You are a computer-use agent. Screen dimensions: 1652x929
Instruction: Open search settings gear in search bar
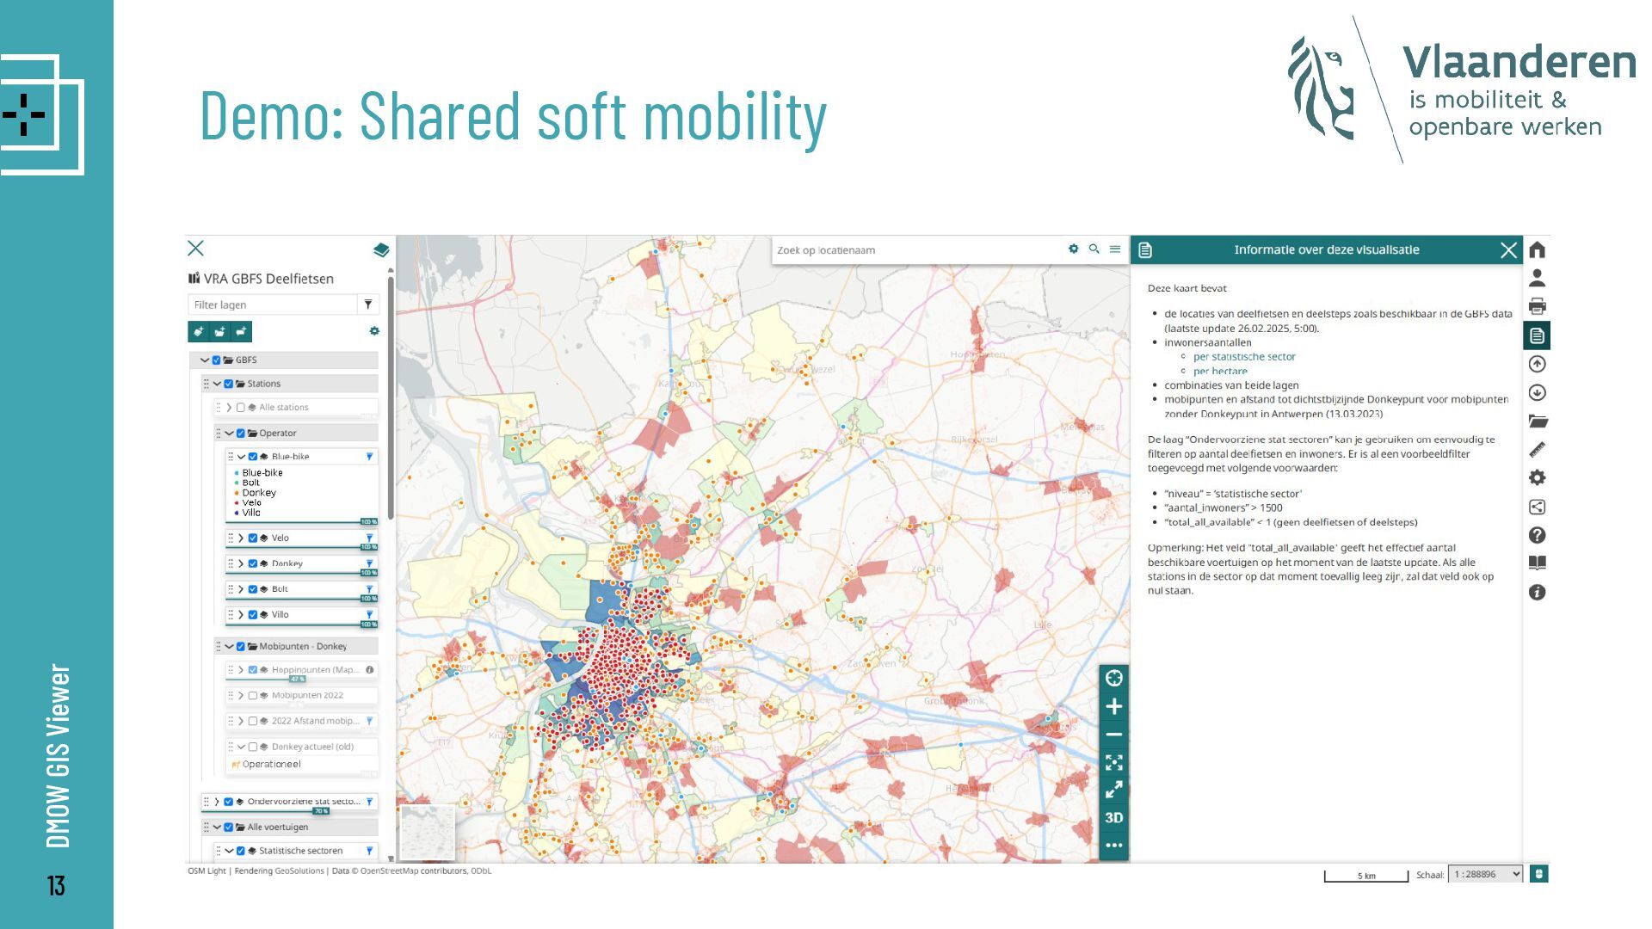(x=1073, y=249)
